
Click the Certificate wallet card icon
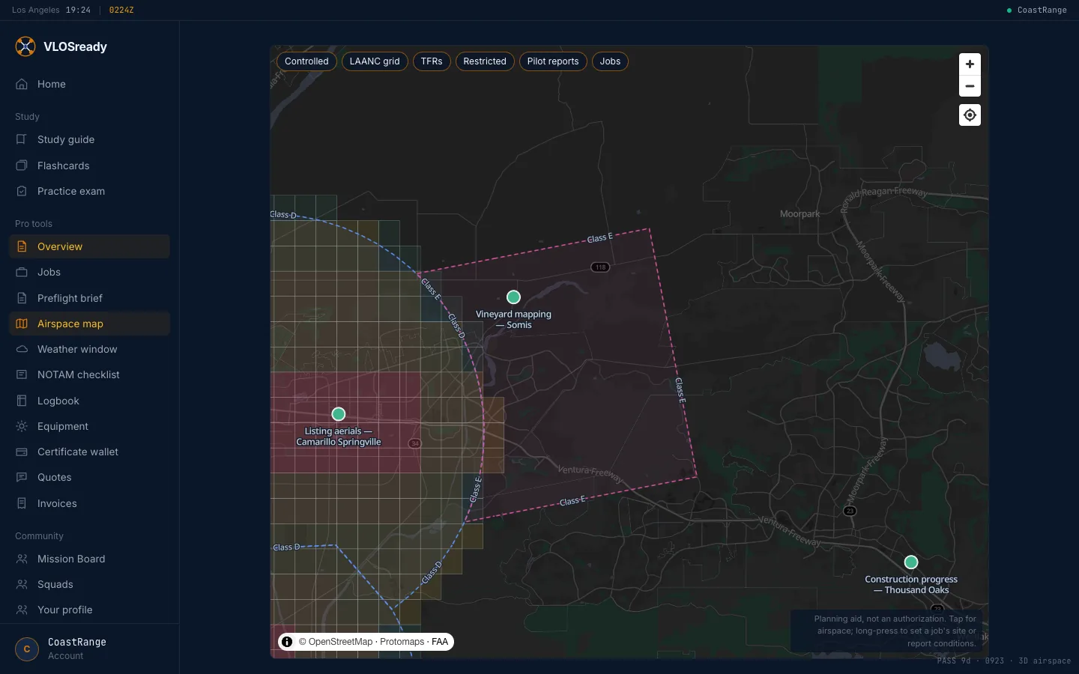coord(22,452)
